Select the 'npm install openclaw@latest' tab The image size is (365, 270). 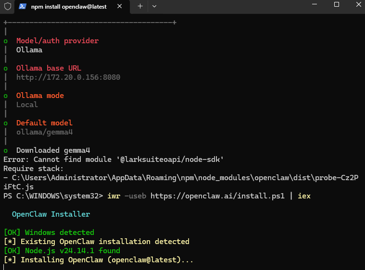click(x=72, y=7)
